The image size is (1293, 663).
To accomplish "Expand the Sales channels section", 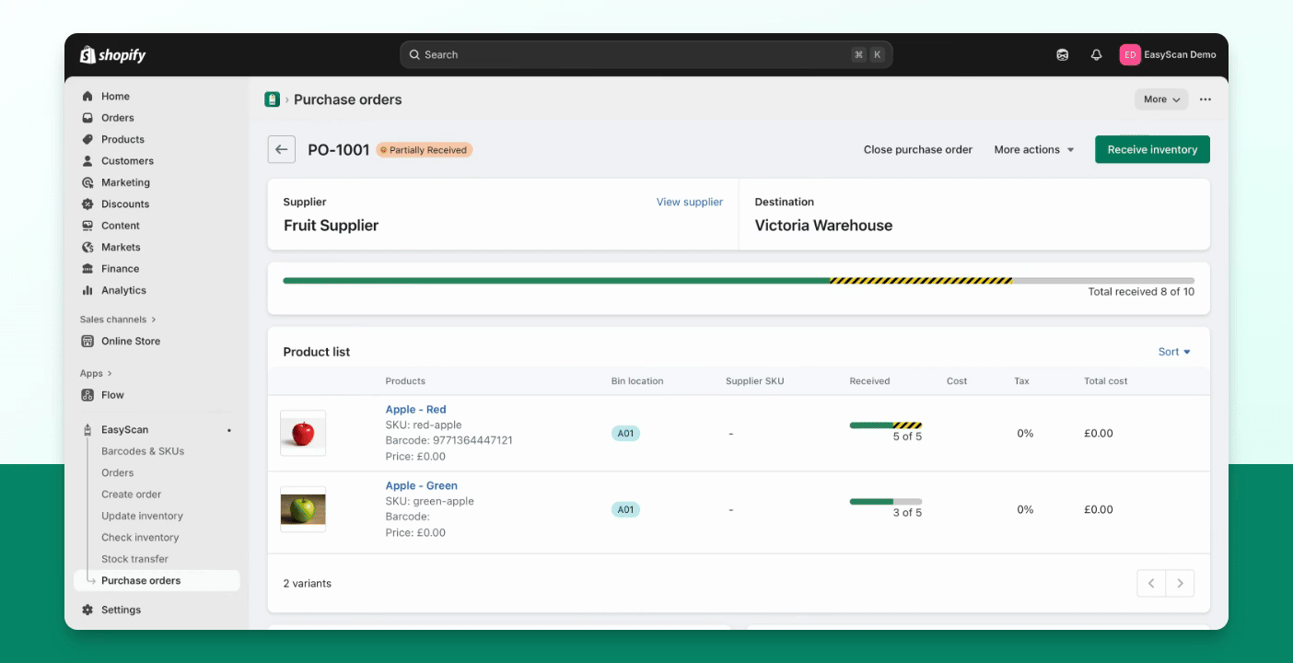I will (118, 320).
